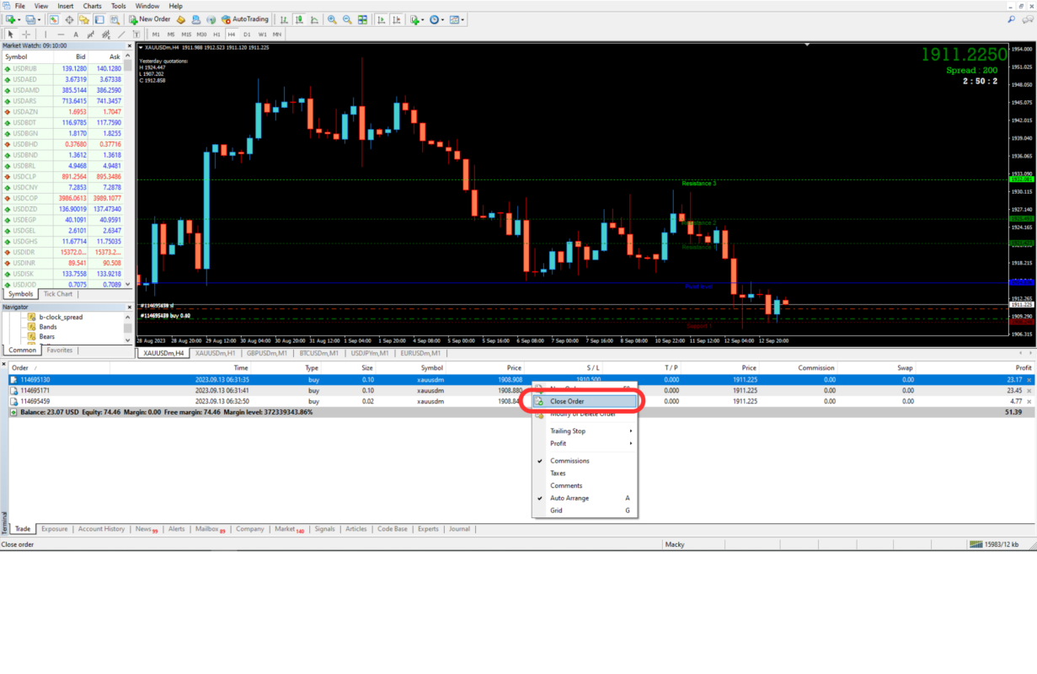Screen dimensions: 1037x674
Task: Toggle the Chart Shift icon
Action: tap(397, 19)
